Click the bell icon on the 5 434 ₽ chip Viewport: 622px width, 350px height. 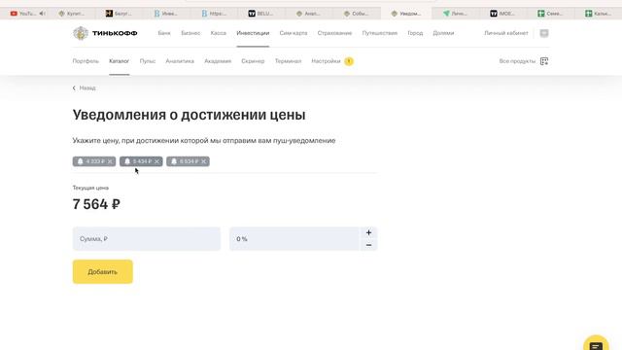pos(127,161)
